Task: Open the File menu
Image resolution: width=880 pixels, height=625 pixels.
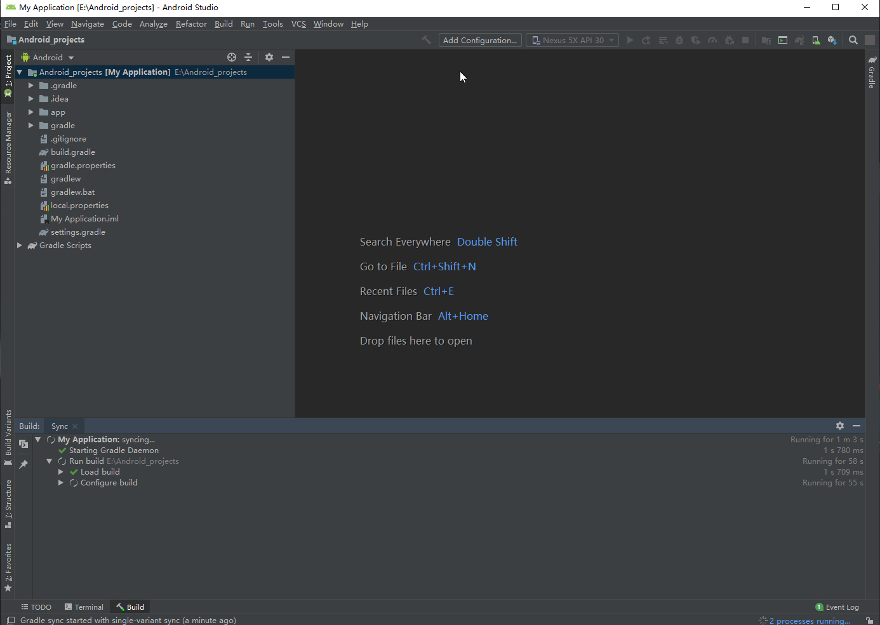Action: (10, 24)
